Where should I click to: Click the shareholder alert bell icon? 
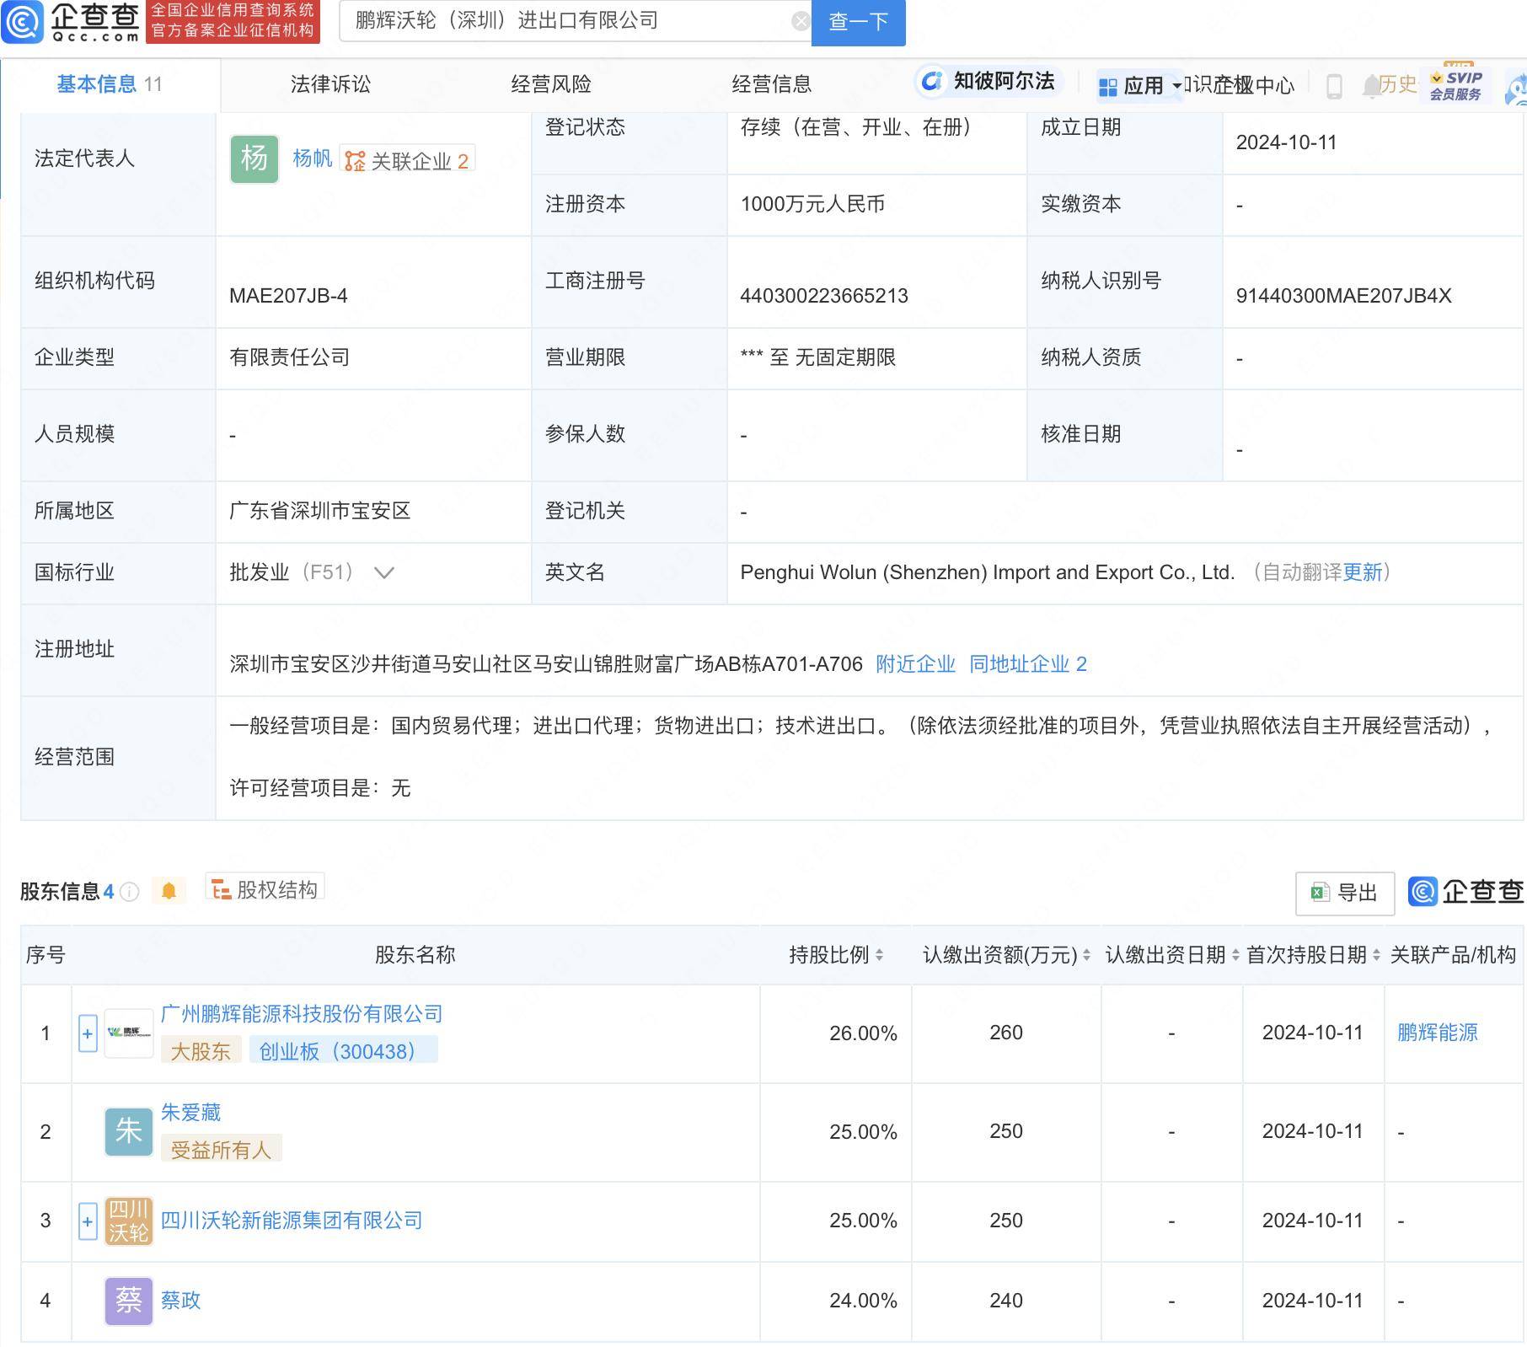click(x=169, y=891)
